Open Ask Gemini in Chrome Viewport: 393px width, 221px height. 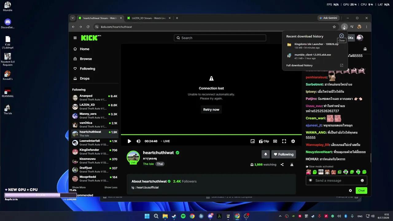tap(328, 18)
